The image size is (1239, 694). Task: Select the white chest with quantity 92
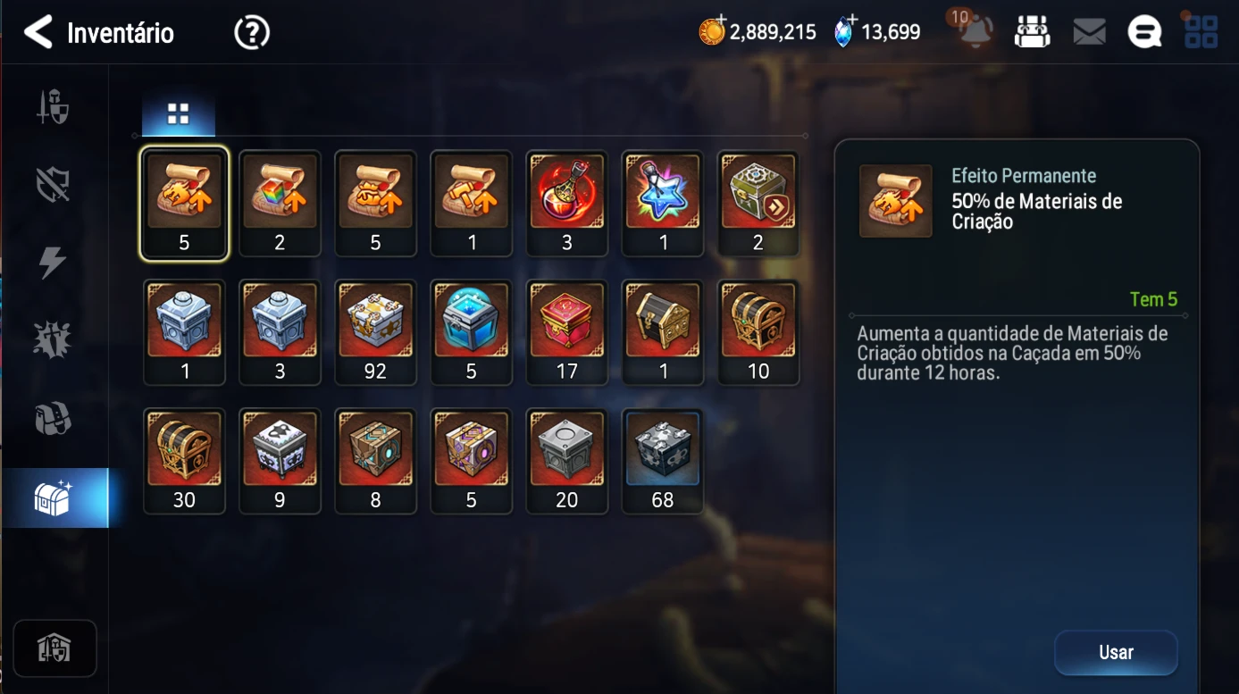pyautogui.click(x=375, y=332)
